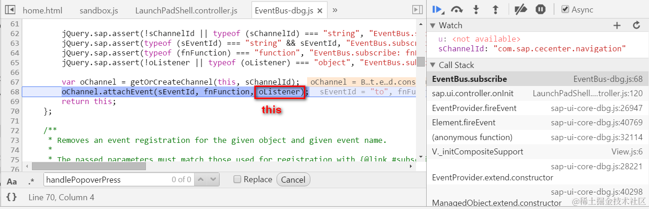Enable the Replace checkbox

(237, 179)
